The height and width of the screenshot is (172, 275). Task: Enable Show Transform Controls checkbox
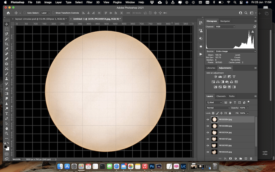click(53, 13)
